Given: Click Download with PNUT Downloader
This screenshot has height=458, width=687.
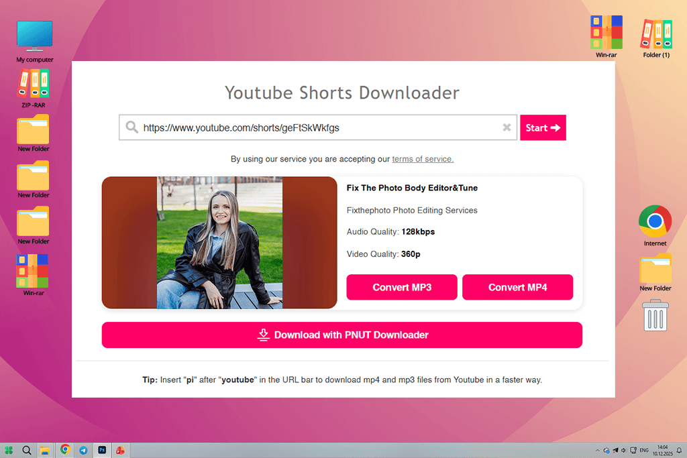Looking at the screenshot, I should tap(341, 335).
